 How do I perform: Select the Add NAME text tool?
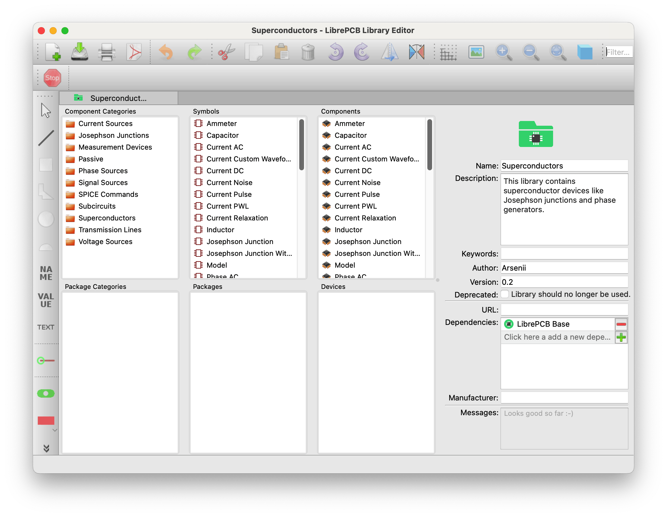point(46,273)
